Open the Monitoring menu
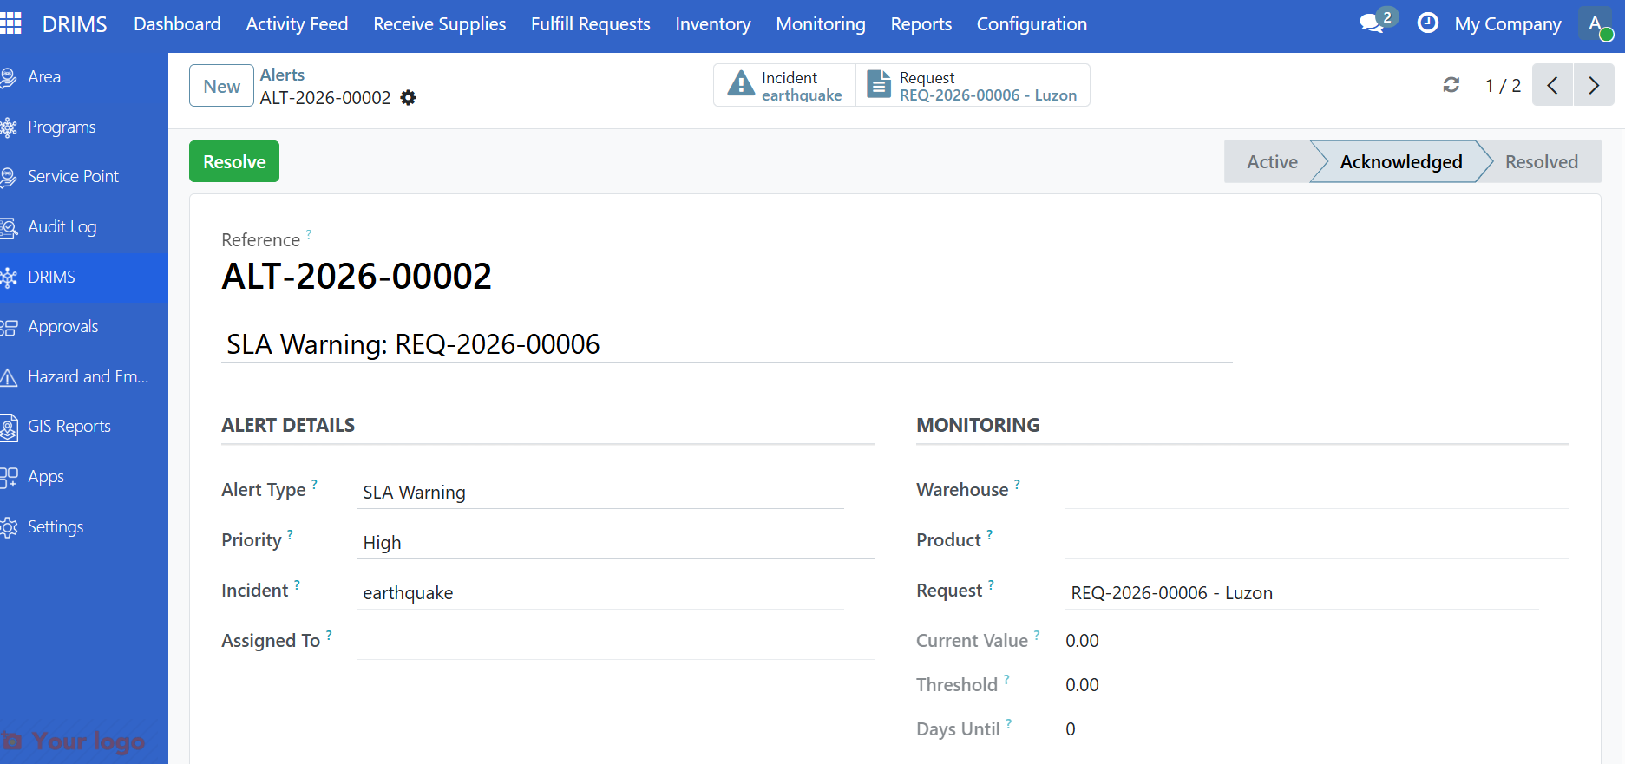This screenshot has width=1625, height=764. (821, 24)
